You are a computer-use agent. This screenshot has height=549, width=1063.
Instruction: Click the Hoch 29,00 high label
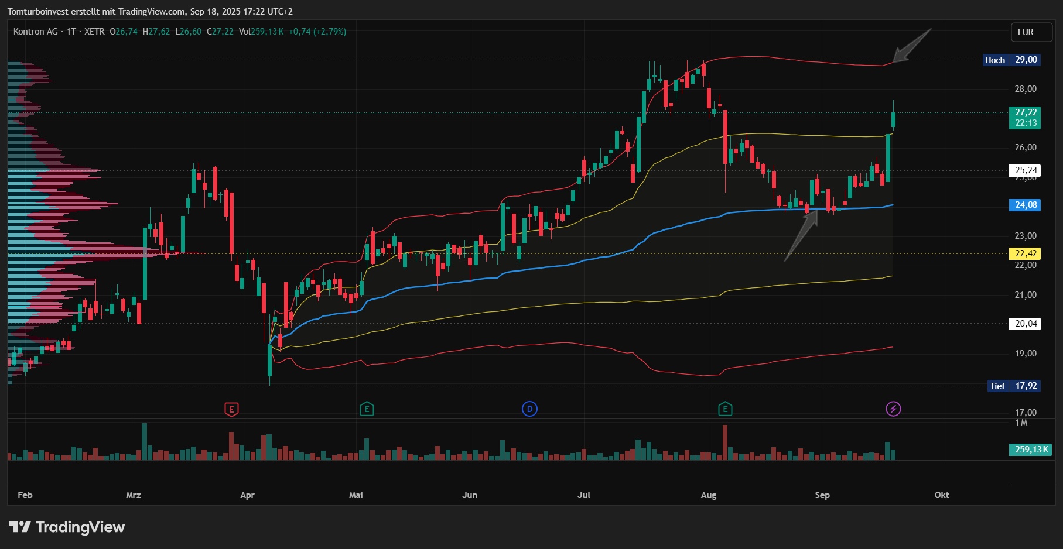(1011, 60)
